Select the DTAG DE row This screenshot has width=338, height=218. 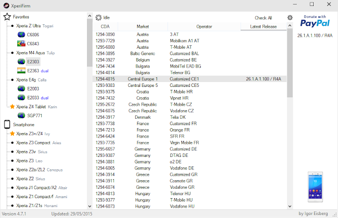190,155
